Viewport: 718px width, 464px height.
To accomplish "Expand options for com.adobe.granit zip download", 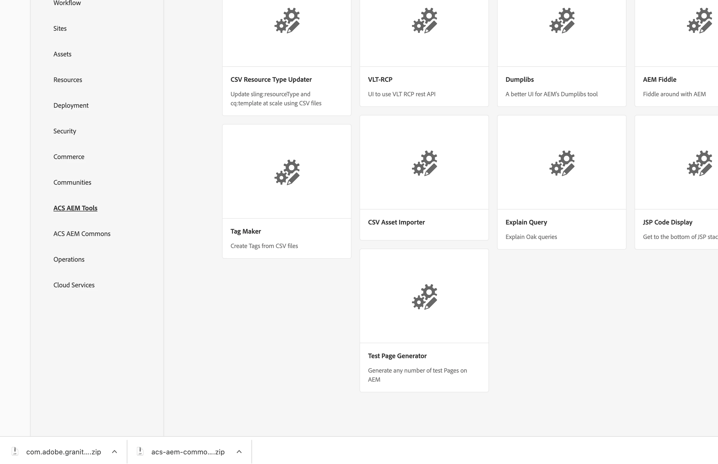I will (114, 451).
